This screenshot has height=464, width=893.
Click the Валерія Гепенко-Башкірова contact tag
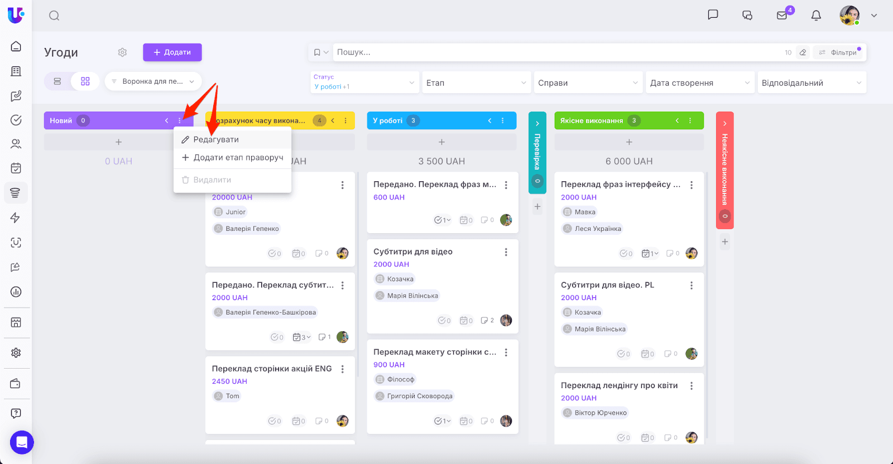(265, 312)
